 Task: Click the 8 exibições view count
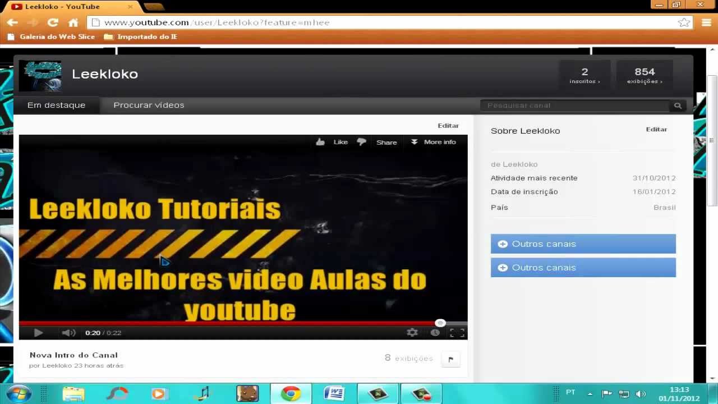(409, 358)
